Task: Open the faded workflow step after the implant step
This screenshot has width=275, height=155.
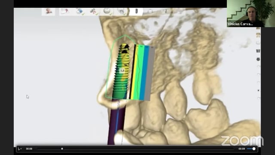Action: [150, 12]
